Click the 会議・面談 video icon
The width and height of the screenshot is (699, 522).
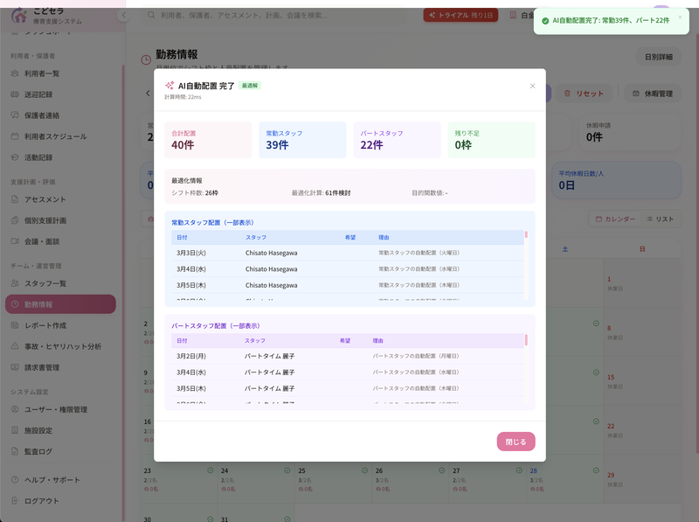coord(15,241)
